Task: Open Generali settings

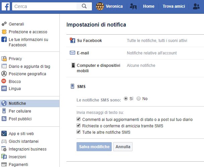Action: (x=16, y=24)
